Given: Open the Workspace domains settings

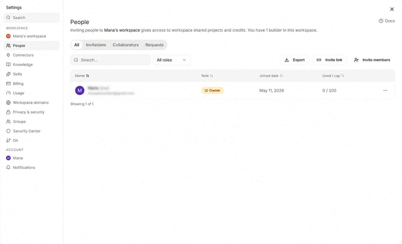Looking at the screenshot, I should (x=32, y=103).
